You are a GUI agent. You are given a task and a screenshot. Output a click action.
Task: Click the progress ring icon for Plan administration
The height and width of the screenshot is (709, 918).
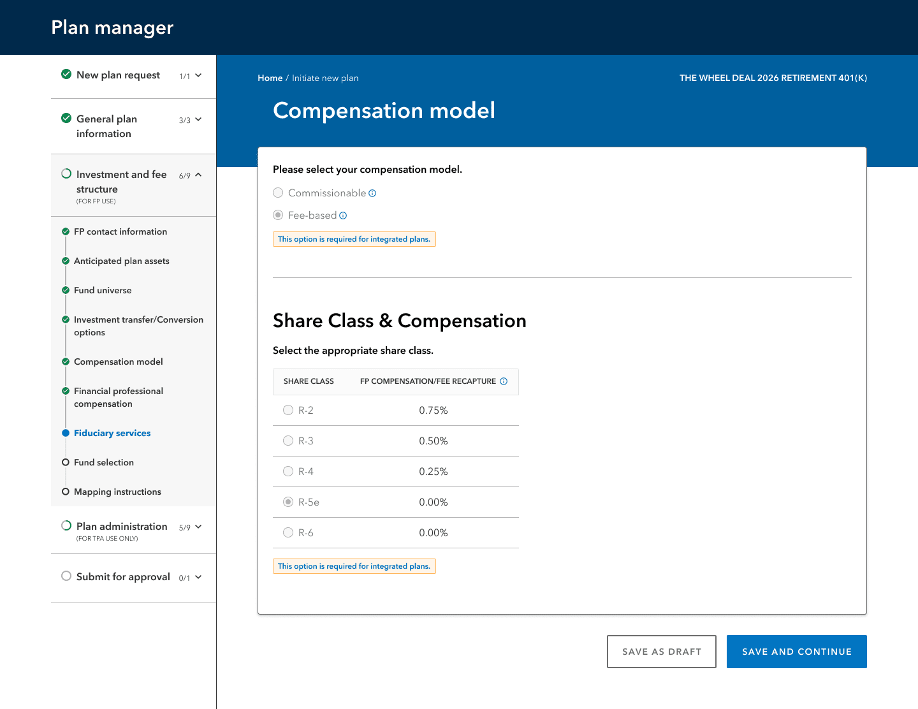tap(66, 525)
